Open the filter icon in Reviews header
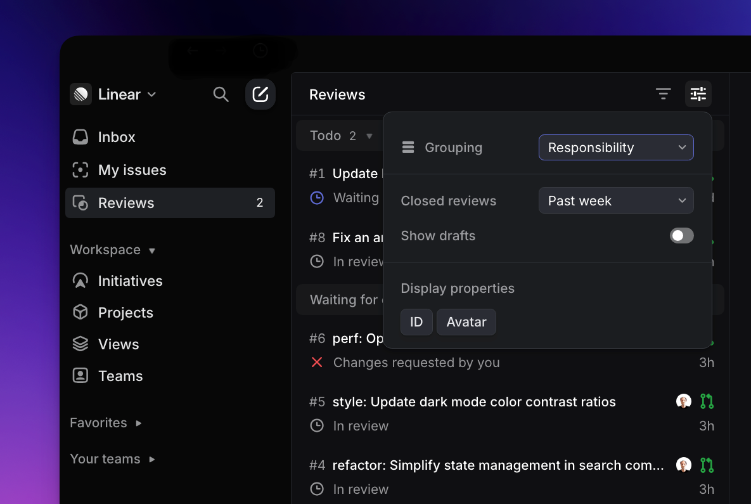The height and width of the screenshot is (504, 751). pos(663,94)
